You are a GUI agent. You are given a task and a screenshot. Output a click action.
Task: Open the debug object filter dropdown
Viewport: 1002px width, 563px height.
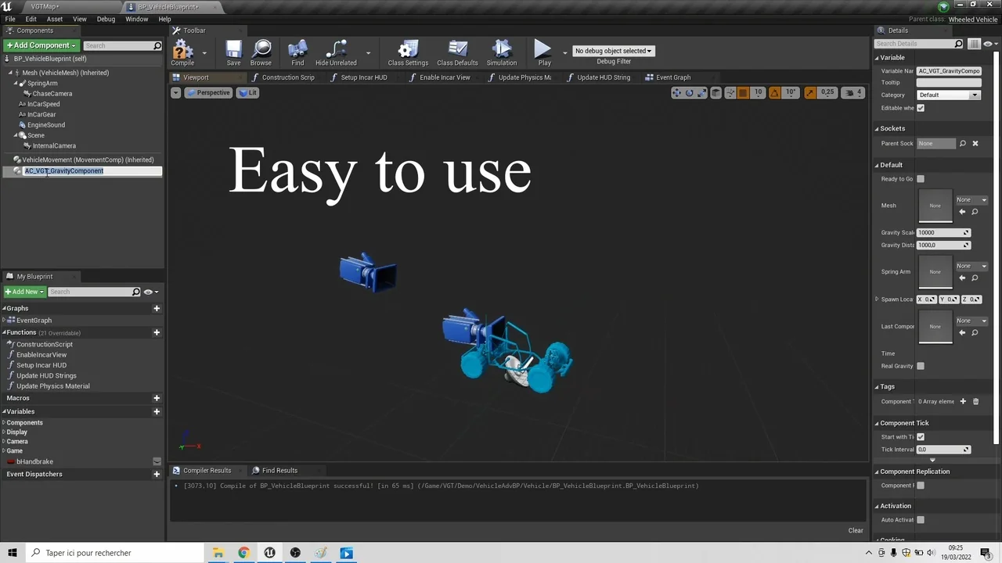(613, 50)
